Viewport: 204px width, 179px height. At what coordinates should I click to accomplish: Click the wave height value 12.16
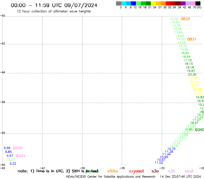[x=177, y=29]
